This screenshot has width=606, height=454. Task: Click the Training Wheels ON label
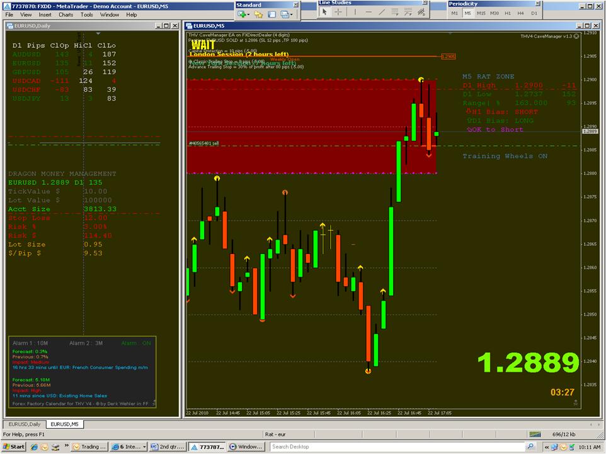(x=505, y=156)
